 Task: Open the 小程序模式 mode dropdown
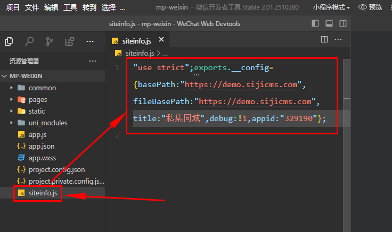(331, 7)
